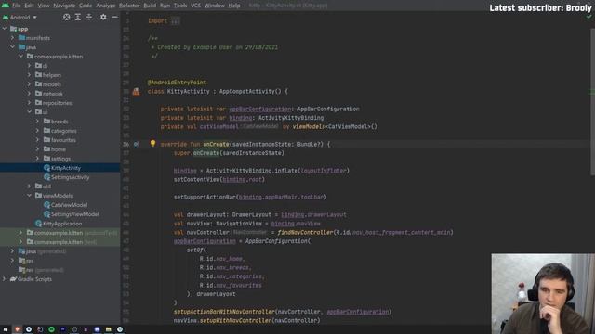Image resolution: width=595 pixels, height=334 pixels.
Task: Hide the project panel with minus icon
Action: pos(114,17)
